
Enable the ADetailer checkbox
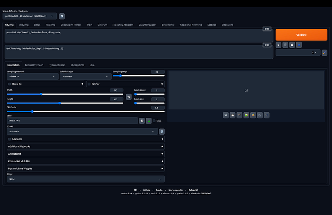[x=10, y=139]
